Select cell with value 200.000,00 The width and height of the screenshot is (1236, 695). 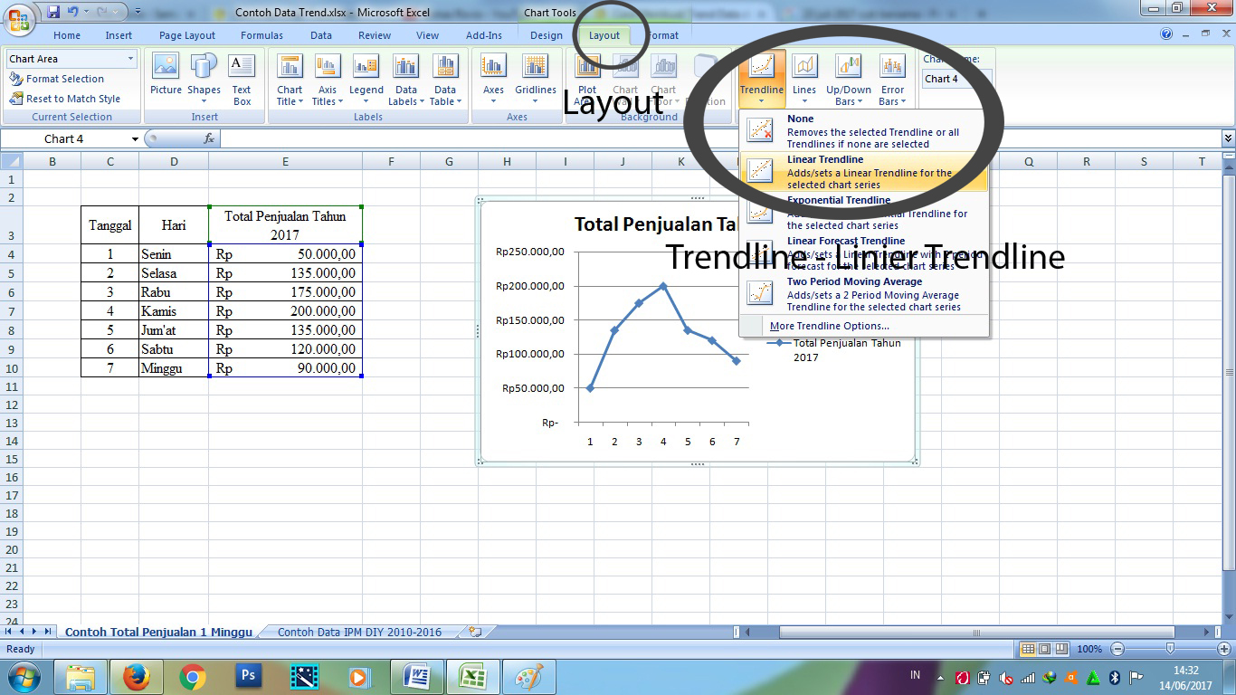coord(285,311)
